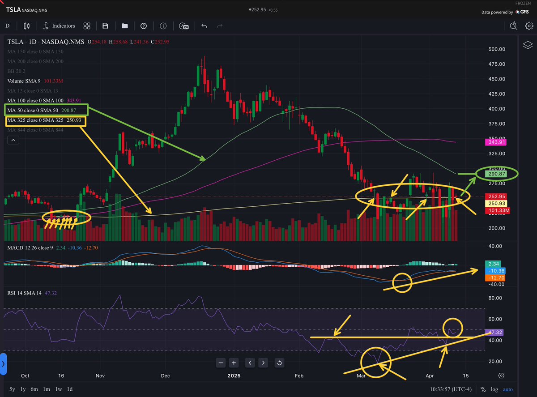537x397 pixels.
Task: Save the chart layout with floppy icon
Action: click(x=105, y=26)
